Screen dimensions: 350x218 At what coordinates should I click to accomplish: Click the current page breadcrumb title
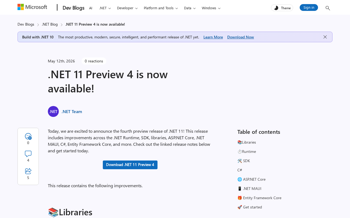[x=95, y=24]
